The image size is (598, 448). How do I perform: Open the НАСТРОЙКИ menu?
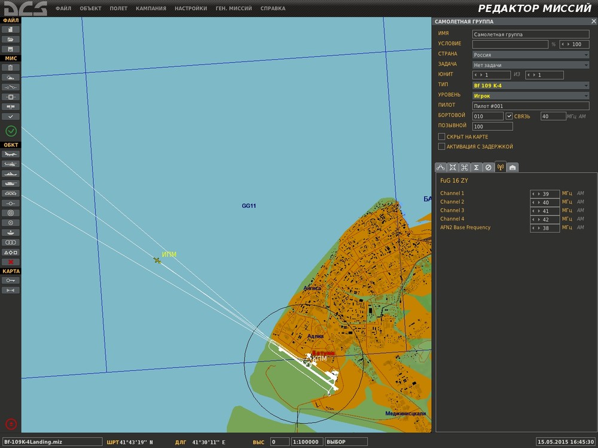tap(191, 8)
